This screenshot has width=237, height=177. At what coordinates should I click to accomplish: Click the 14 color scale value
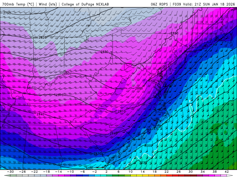[142, 172]
